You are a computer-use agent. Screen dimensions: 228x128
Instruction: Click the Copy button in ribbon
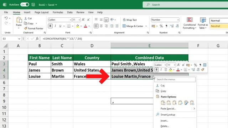28,23
